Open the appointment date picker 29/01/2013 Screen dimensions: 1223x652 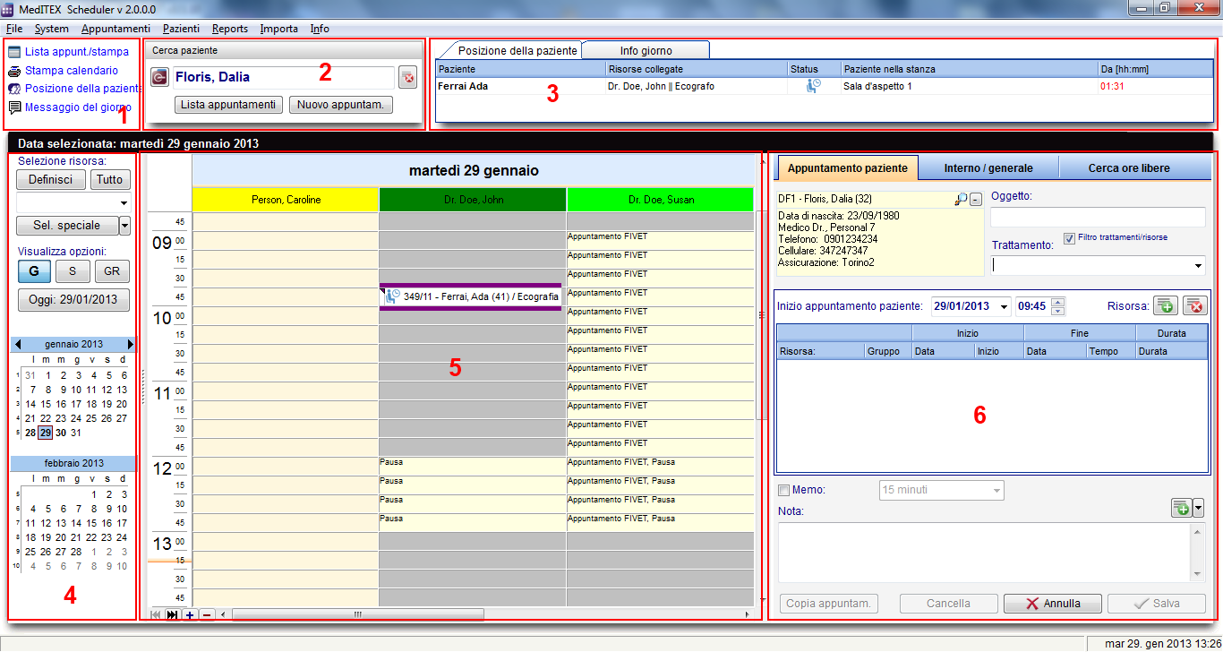pyautogui.click(x=1004, y=306)
